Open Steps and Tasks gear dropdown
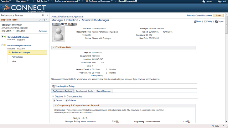This screenshot has width=228, height=128. (45, 20)
